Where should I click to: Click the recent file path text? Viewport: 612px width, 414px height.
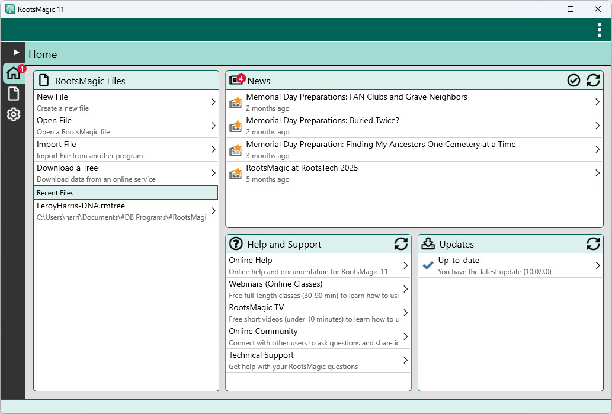pyautogui.click(x=121, y=217)
